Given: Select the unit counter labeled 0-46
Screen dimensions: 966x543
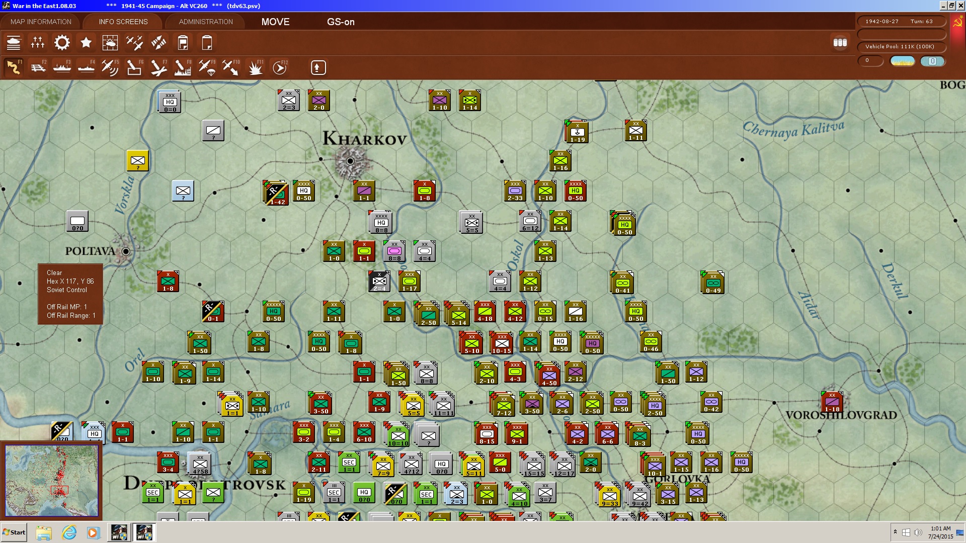Looking at the screenshot, I should [x=651, y=342].
